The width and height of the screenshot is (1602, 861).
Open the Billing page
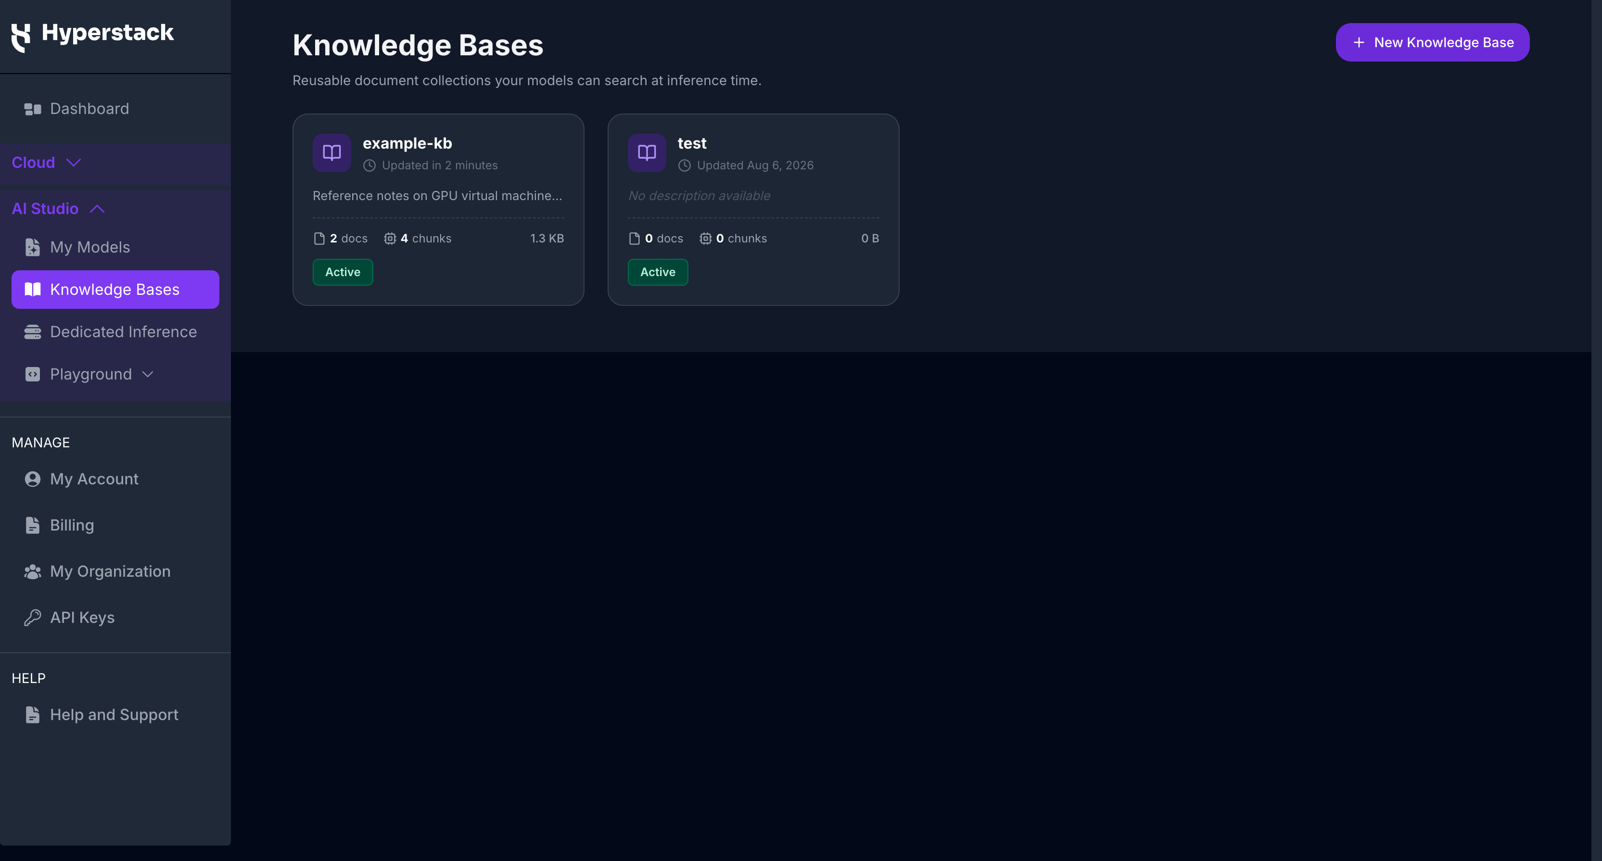coord(115,525)
